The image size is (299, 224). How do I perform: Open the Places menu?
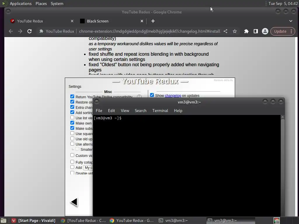pos(41,3)
